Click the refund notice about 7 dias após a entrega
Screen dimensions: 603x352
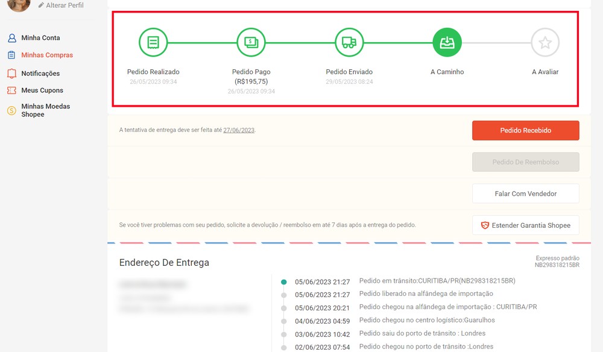pos(267,225)
